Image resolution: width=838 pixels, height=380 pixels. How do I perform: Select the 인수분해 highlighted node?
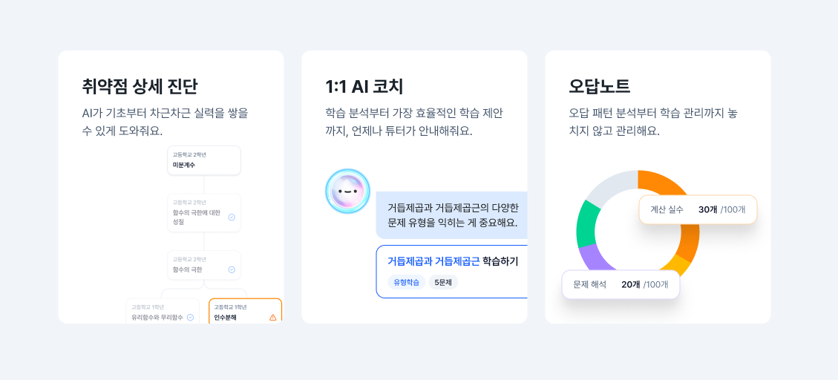pos(245,311)
